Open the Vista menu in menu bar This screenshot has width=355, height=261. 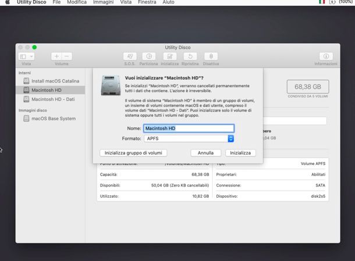click(126, 2)
